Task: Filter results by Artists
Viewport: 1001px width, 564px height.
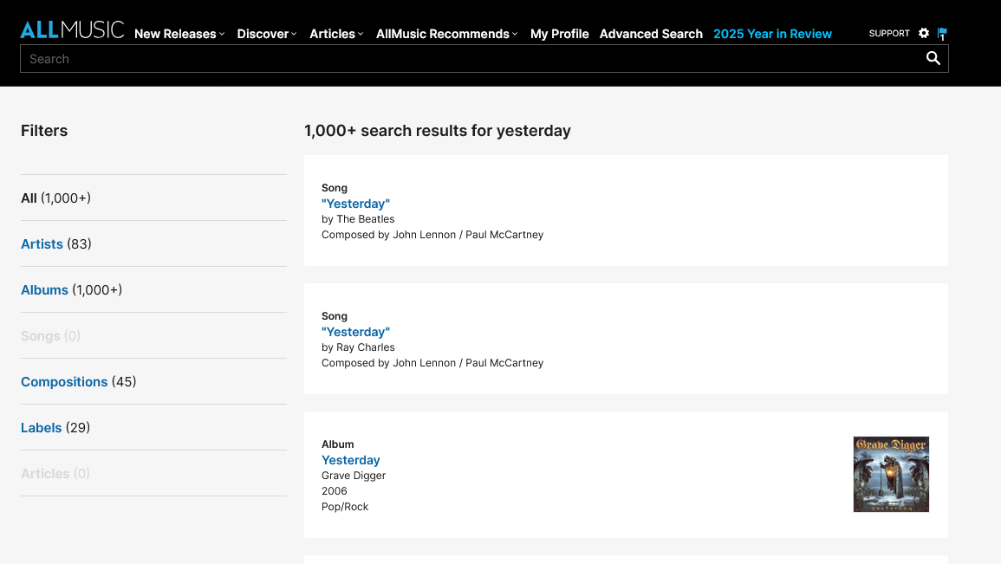Action: 42,244
